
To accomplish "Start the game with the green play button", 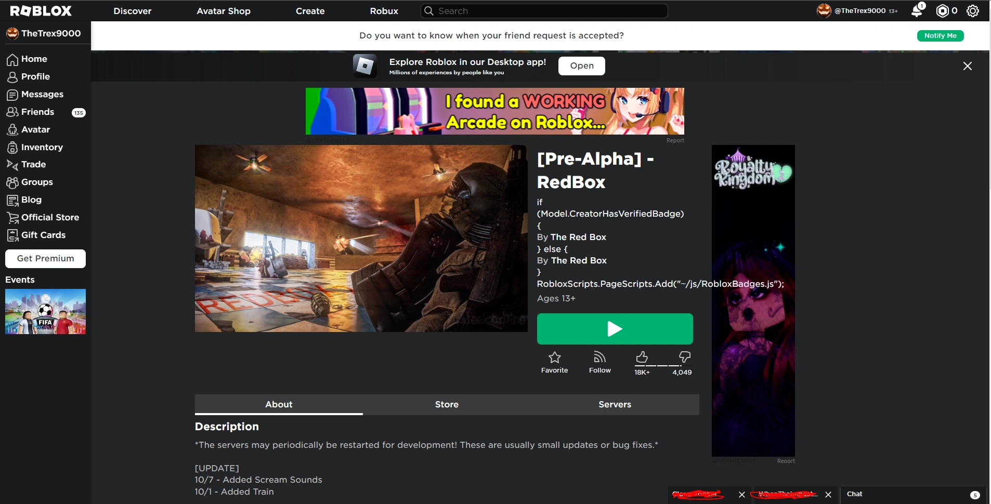I will [615, 329].
